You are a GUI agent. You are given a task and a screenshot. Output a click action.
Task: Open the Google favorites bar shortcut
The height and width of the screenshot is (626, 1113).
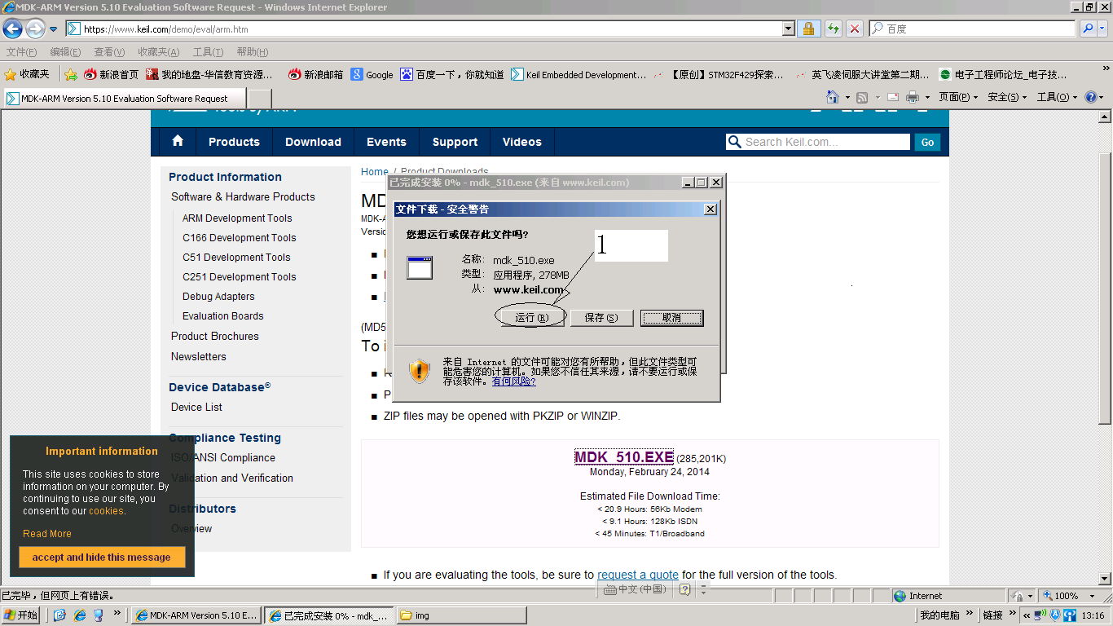[x=372, y=74]
